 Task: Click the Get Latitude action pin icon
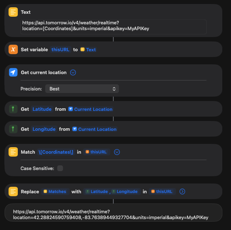pos(13,109)
